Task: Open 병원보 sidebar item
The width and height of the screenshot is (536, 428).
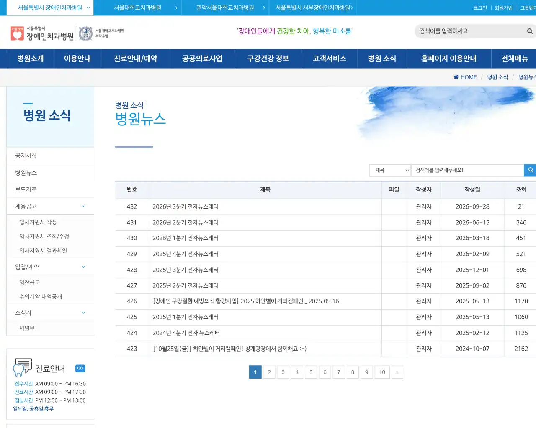Action: click(x=27, y=329)
